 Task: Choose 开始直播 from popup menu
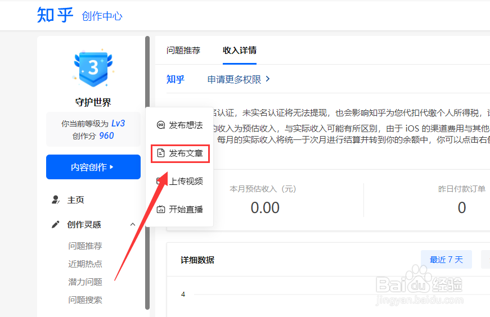pyautogui.click(x=179, y=209)
